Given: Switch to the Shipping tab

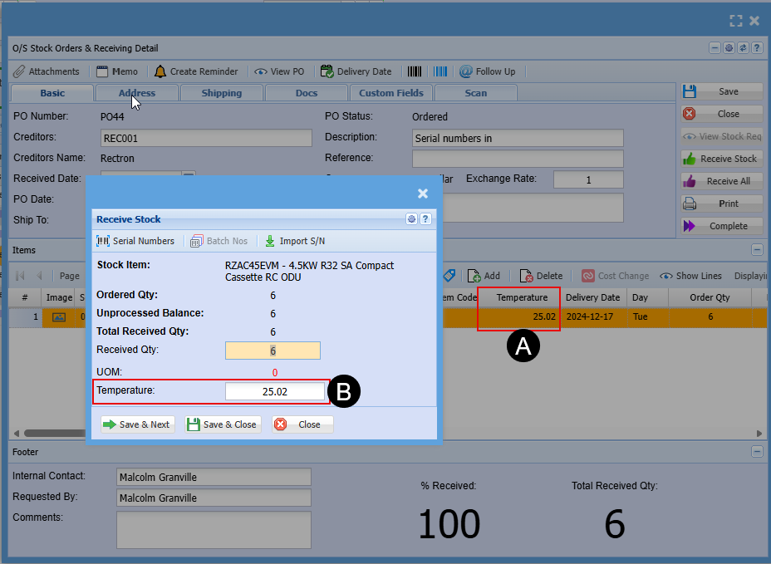Looking at the screenshot, I should pyautogui.click(x=221, y=93).
